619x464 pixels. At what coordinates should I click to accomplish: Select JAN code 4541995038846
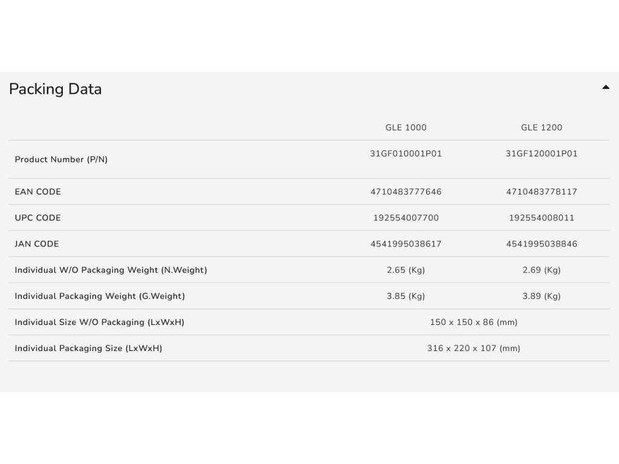(x=541, y=244)
